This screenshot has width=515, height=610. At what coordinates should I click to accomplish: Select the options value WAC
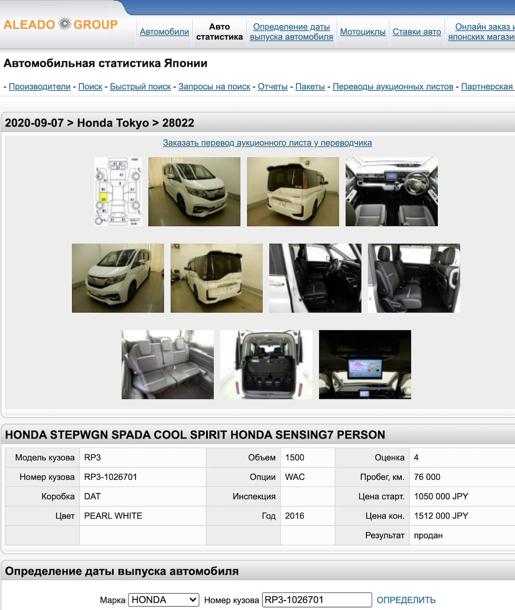[295, 477]
